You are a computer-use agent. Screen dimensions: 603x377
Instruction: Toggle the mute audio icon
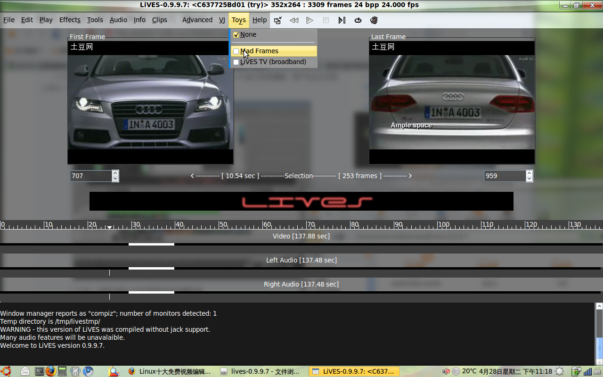tap(374, 20)
